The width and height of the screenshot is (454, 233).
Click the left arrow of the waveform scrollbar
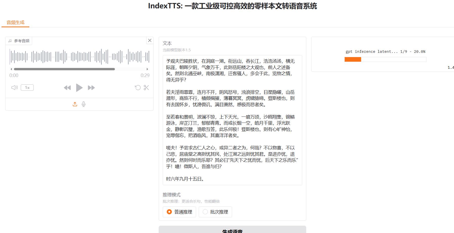(x=11, y=69)
